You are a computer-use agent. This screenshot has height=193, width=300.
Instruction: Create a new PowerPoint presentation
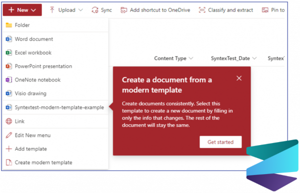coord(55,66)
